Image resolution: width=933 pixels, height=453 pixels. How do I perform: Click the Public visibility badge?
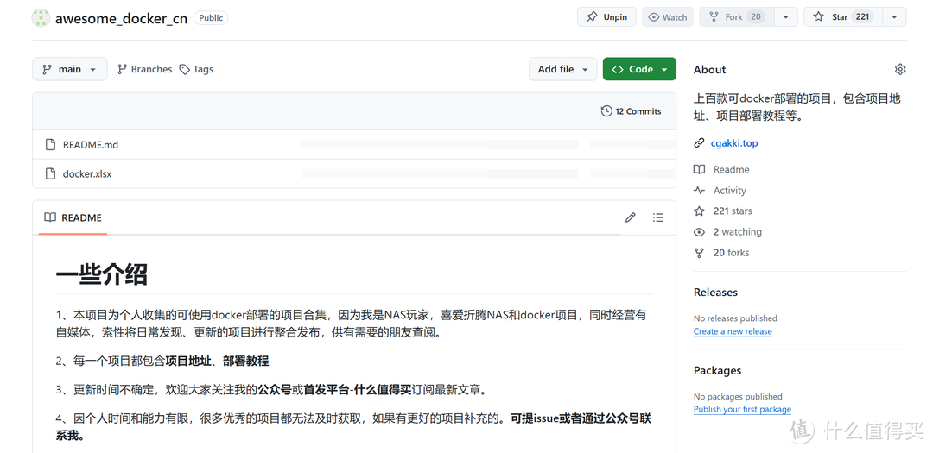(211, 18)
